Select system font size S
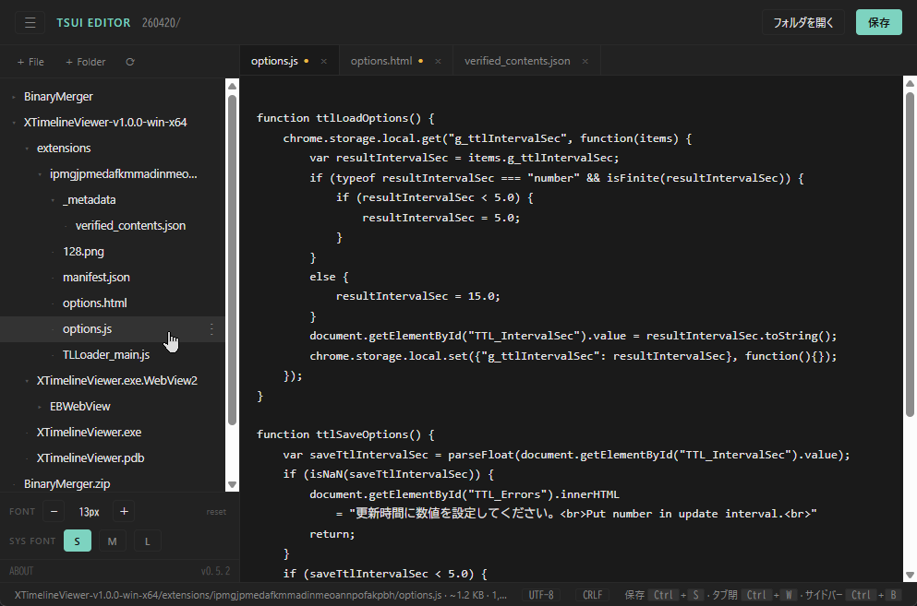 [78, 541]
